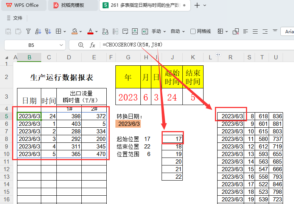294x204 pixels.
Task: Click cell J13 value 22
Action: (172, 177)
